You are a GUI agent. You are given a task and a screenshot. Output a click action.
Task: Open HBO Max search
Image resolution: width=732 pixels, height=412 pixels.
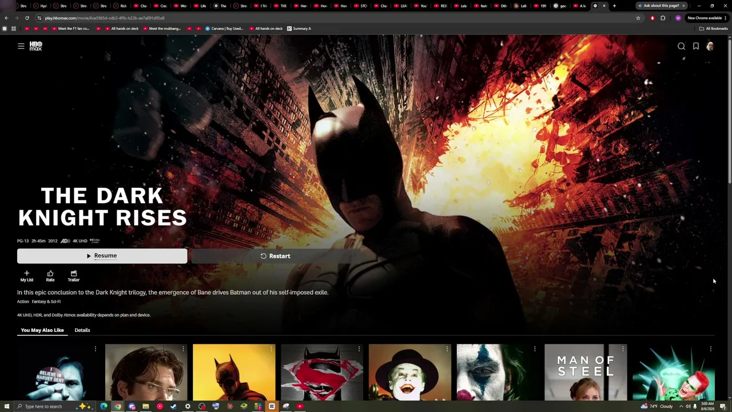click(681, 46)
